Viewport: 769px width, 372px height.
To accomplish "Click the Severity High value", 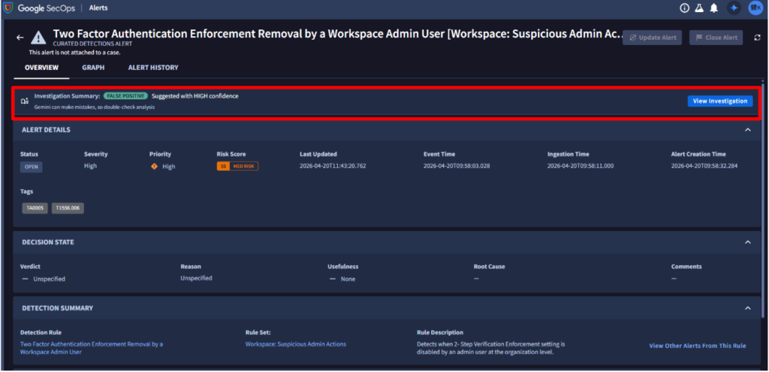I will pyautogui.click(x=90, y=166).
